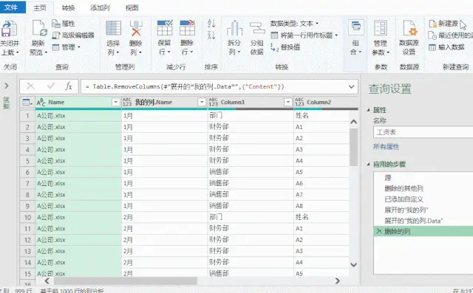Switch to the 视图 View tab
473x293 pixels.
click(132, 8)
